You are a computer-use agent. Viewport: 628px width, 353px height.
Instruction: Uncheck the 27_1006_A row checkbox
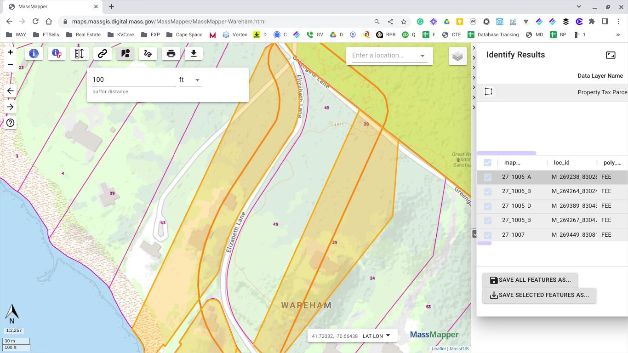[488, 177]
